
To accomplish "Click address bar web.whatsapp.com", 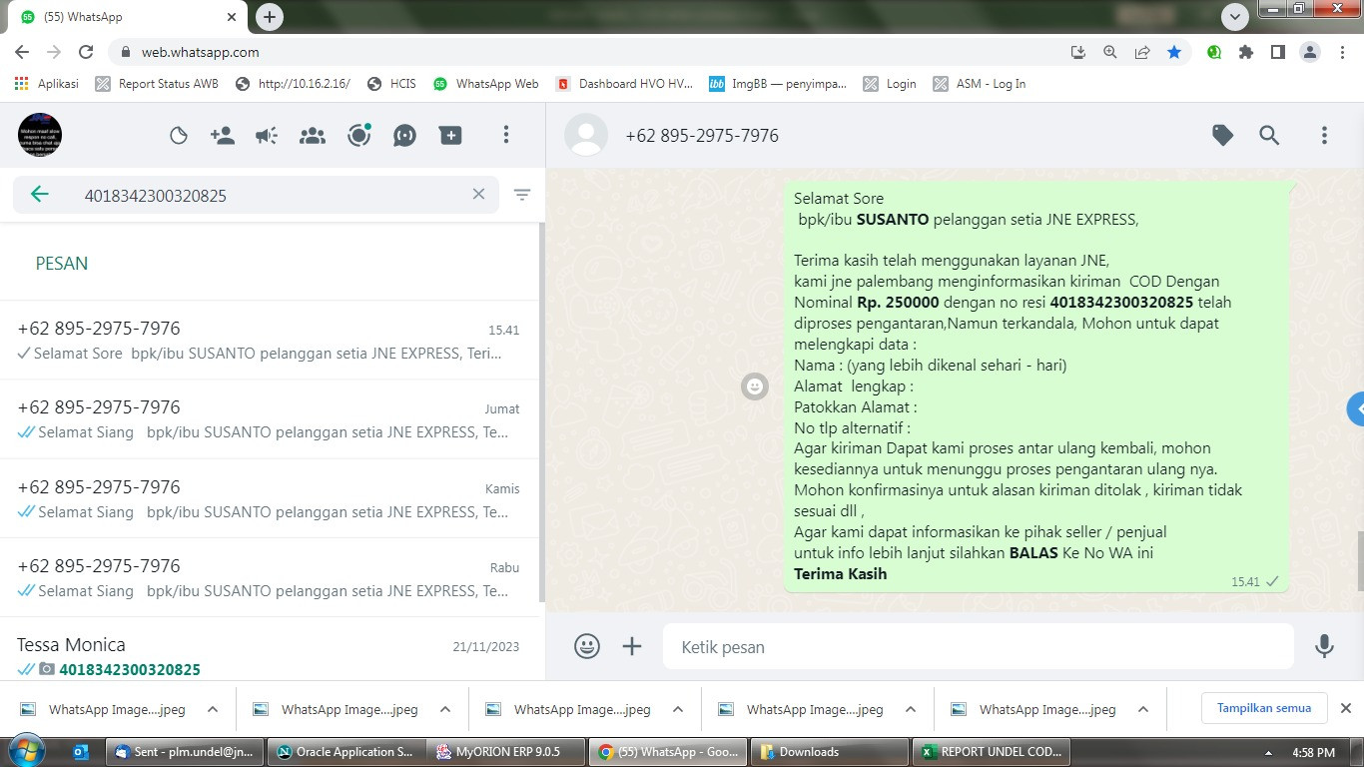I will click(200, 52).
